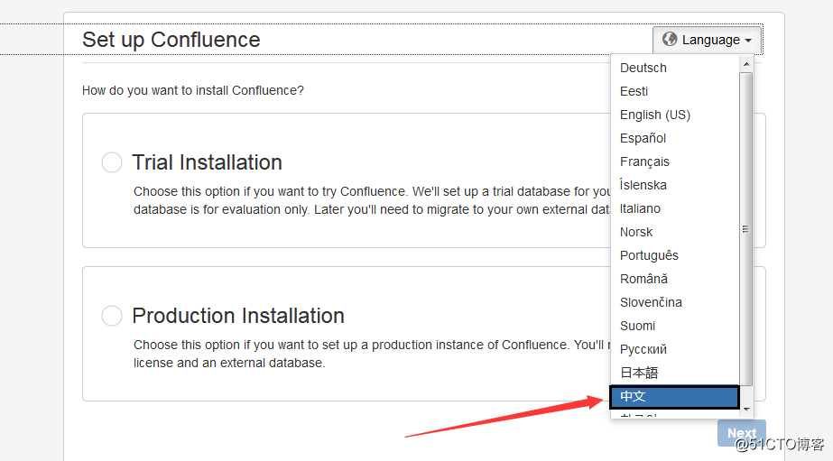833x461 pixels.
Task: Click the globe icon in Language button
Action: (670, 40)
